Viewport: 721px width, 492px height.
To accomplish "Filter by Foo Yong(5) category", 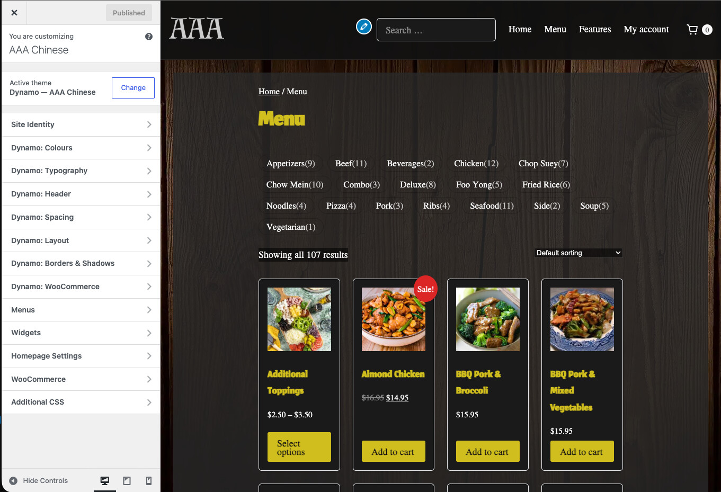I will [x=479, y=185].
